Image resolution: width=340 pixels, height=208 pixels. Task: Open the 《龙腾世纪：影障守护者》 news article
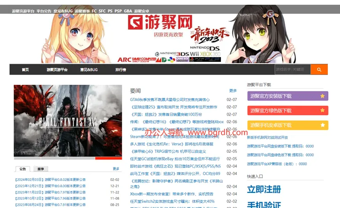177,183
